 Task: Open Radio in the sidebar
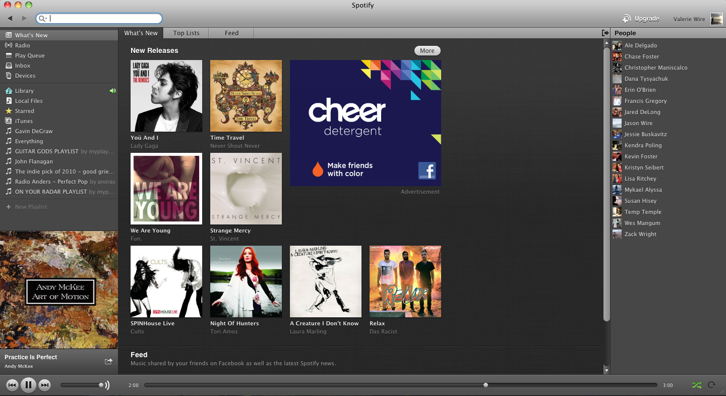click(x=22, y=45)
